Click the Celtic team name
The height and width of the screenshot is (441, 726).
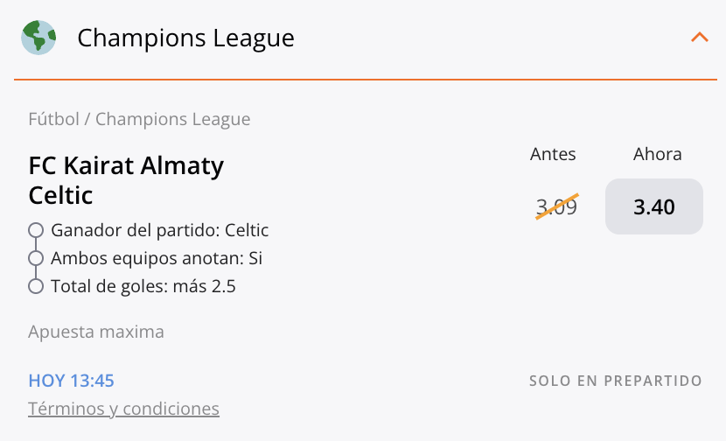point(60,194)
